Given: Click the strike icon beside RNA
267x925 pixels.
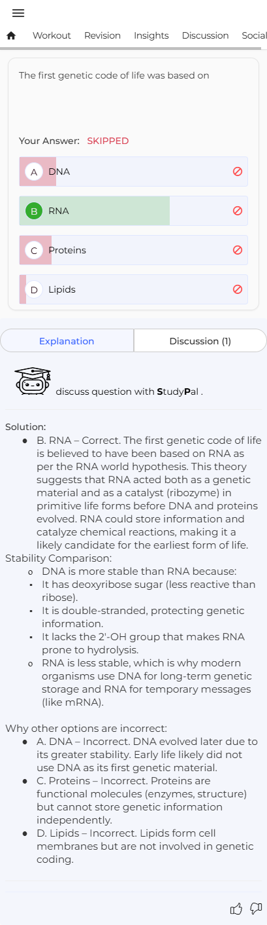Looking at the screenshot, I should point(238,211).
